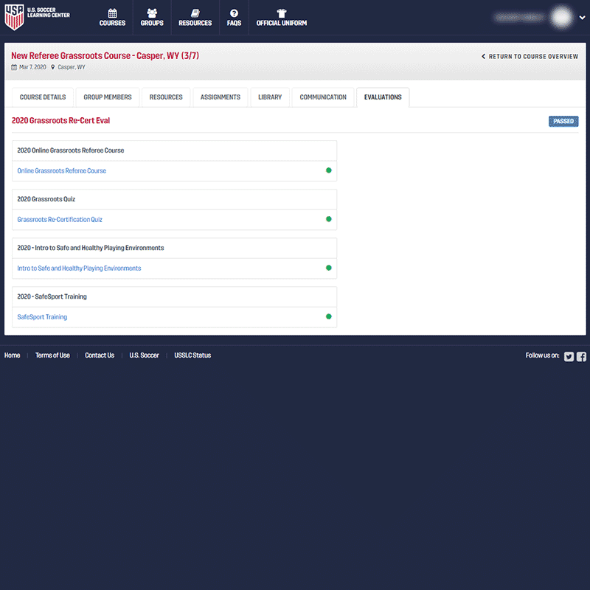
Task: Open Intro to Safe and Healthy Playing Environments link
Action: tap(79, 268)
